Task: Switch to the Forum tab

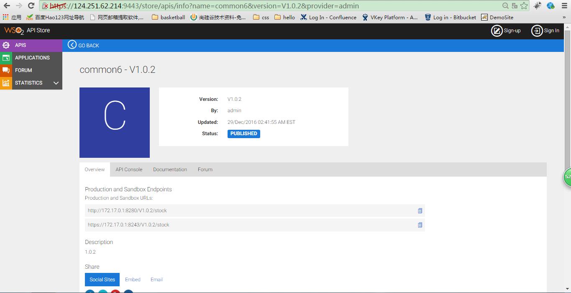Action: pos(205,170)
